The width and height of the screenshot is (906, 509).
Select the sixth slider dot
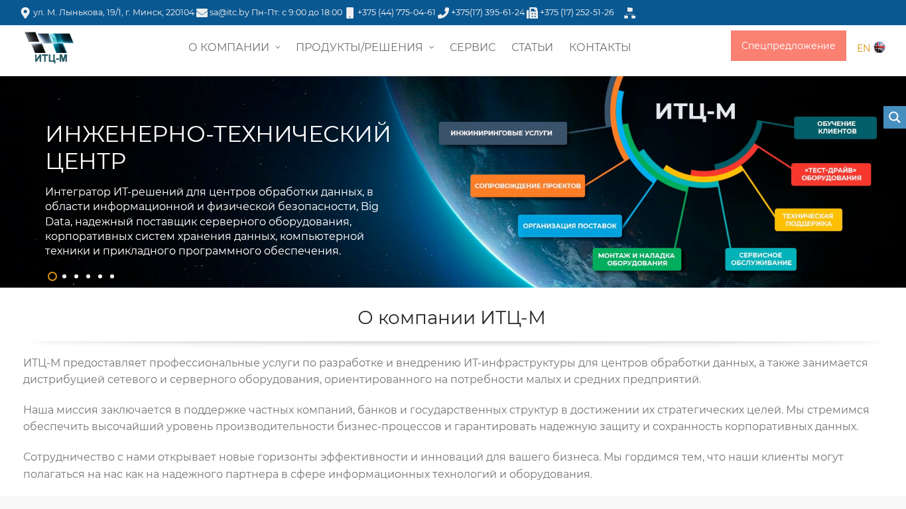[x=112, y=276]
